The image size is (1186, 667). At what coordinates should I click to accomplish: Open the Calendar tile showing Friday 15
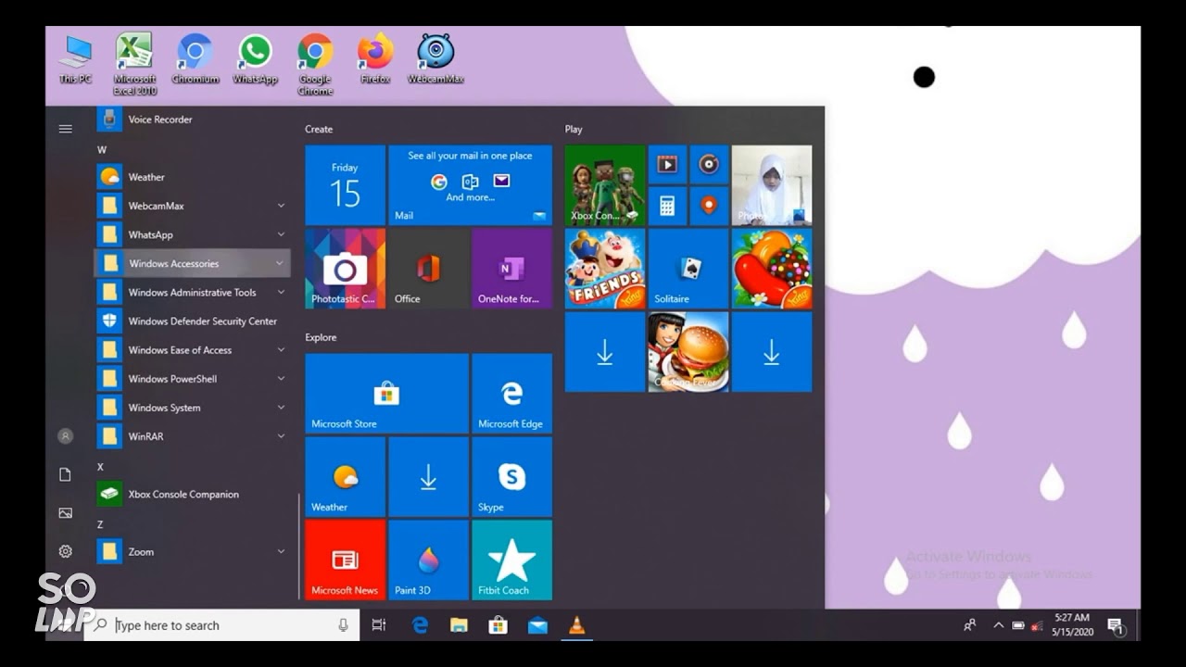345,185
